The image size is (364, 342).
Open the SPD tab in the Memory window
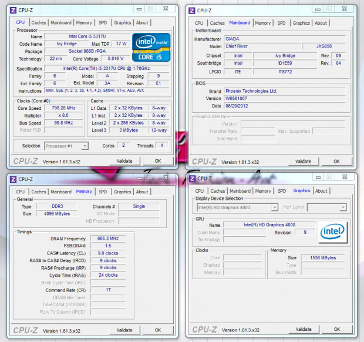point(103,192)
